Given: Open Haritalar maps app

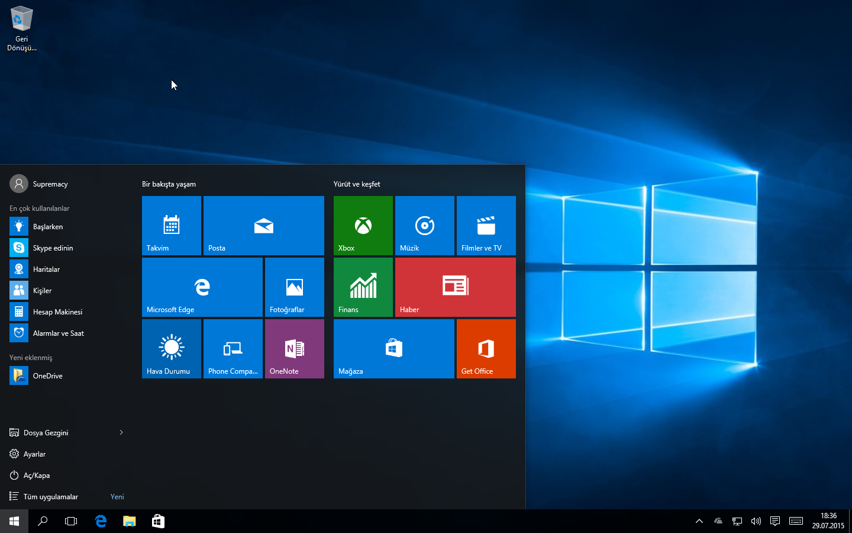Looking at the screenshot, I should (66, 269).
